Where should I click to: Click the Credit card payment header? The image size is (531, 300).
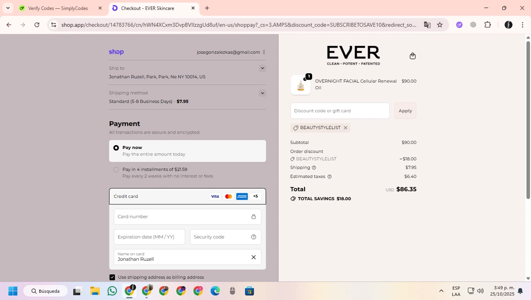click(187, 196)
